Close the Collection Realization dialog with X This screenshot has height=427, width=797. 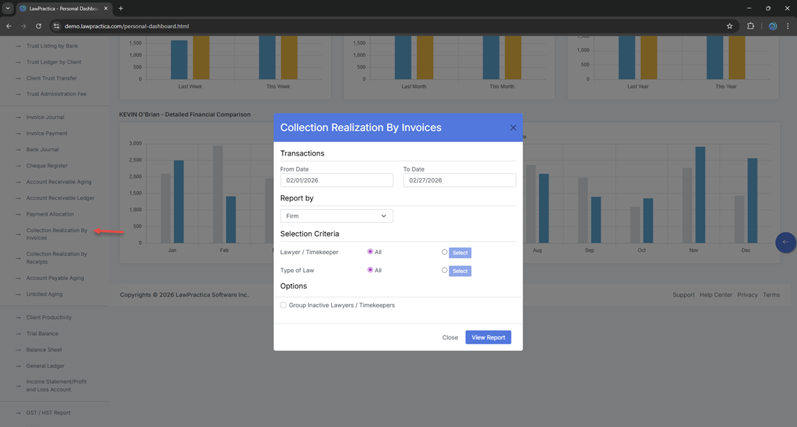(513, 127)
